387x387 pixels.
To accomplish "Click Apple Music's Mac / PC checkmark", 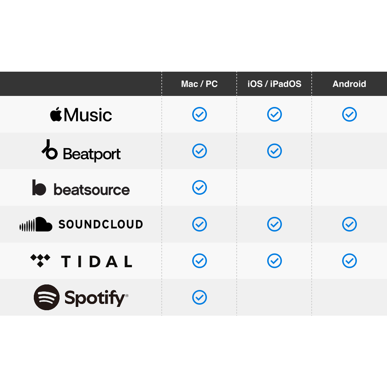I will (x=200, y=114).
